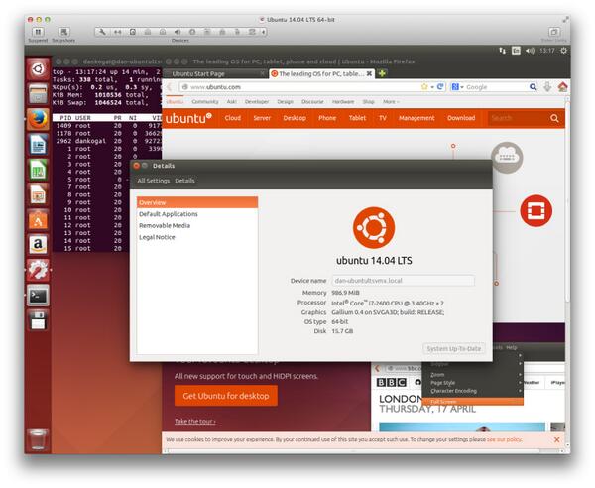595x488 pixels.
Task: Click Get Ubuntu for desktop button
Action: coord(226,396)
